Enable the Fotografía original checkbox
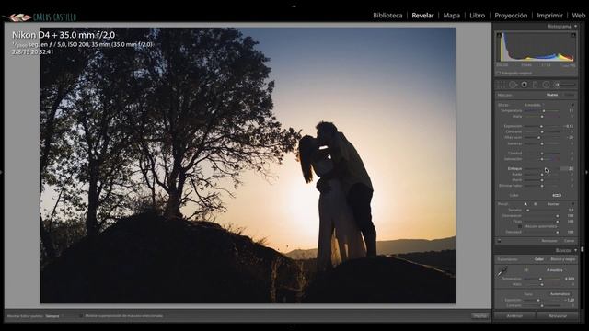The image size is (589, 331). pos(499,74)
